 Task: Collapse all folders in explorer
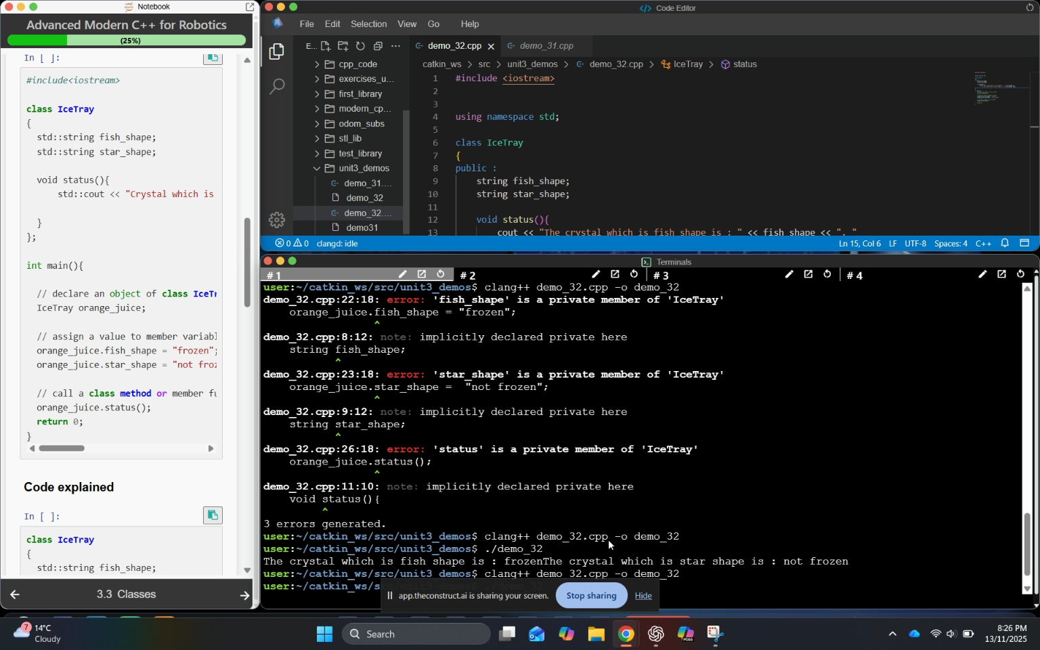tap(378, 46)
